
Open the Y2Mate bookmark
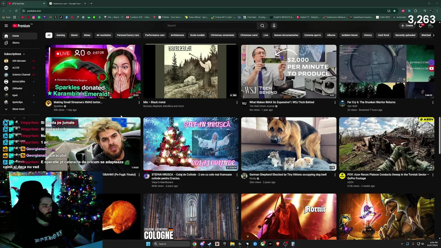click(x=170, y=17)
